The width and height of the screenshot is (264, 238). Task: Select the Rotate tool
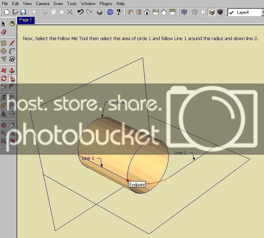[x=4, y=78]
